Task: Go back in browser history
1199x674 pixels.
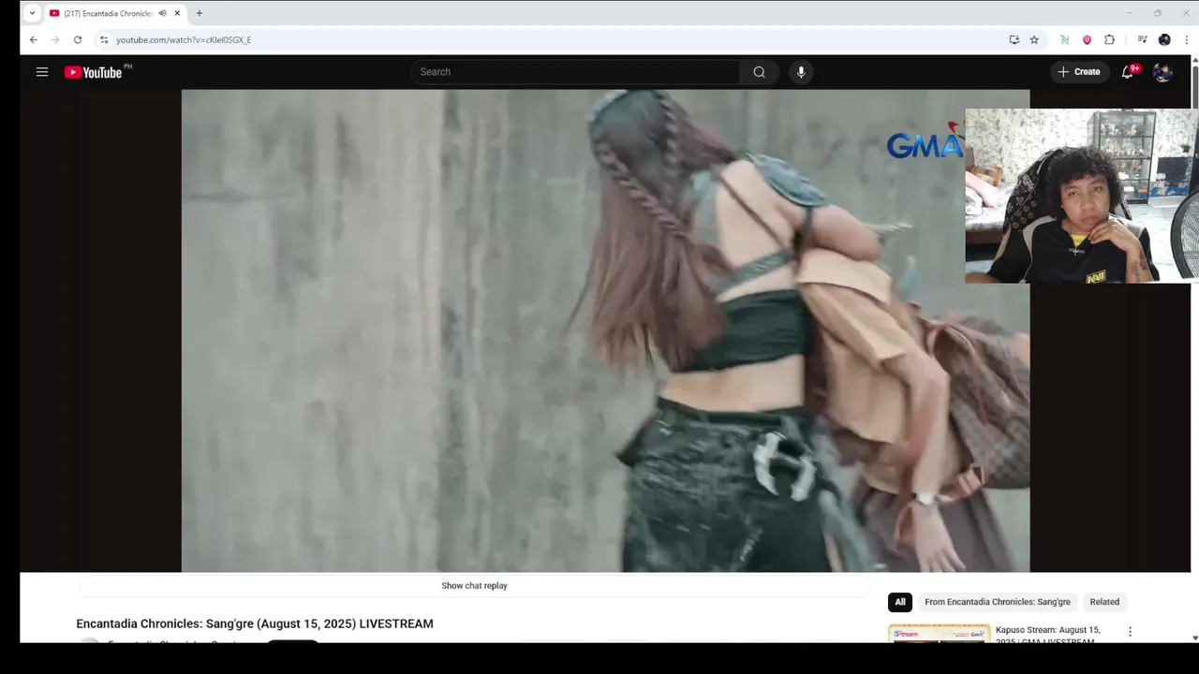Action: (34, 40)
